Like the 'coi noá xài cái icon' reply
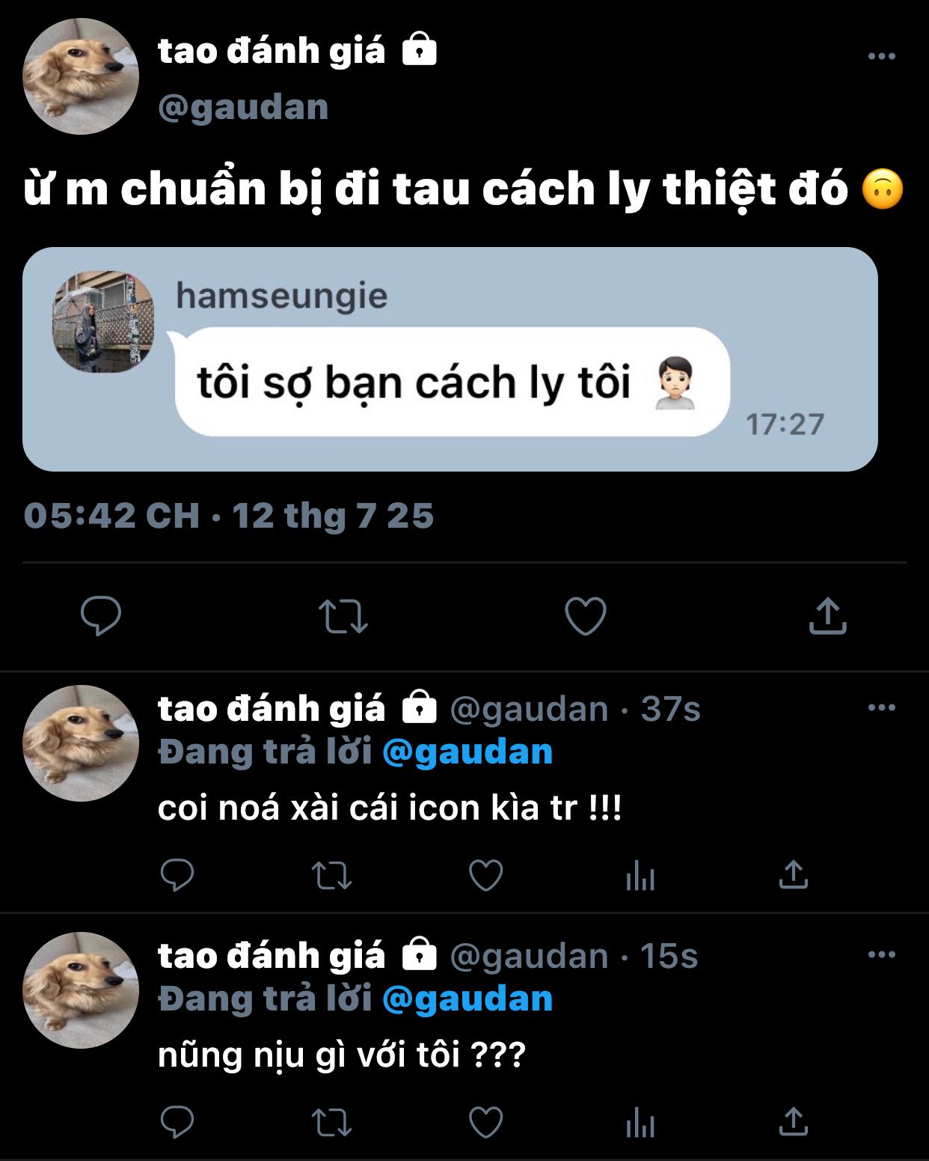The image size is (929, 1161). click(x=485, y=875)
